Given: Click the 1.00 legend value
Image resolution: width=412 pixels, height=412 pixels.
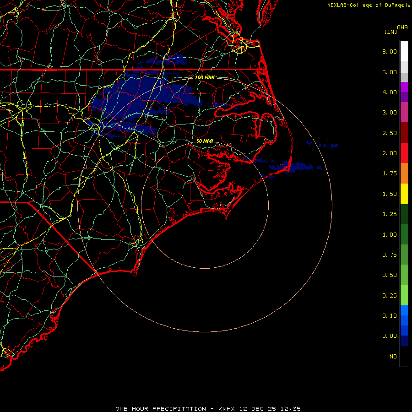Looking at the screenshot, I should pyautogui.click(x=390, y=235).
